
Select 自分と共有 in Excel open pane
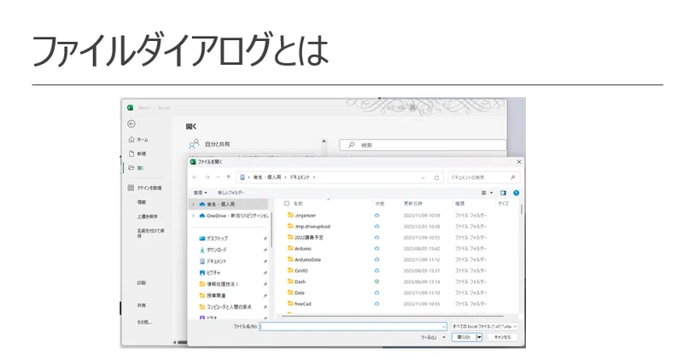[209, 144]
